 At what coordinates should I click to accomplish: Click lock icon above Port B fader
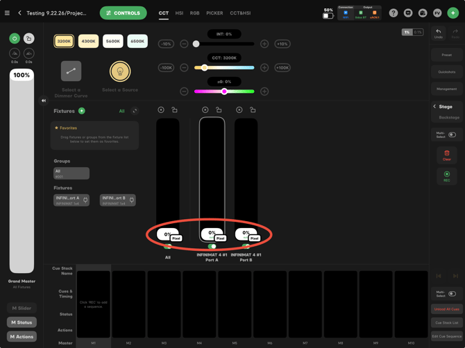coord(253,110)
